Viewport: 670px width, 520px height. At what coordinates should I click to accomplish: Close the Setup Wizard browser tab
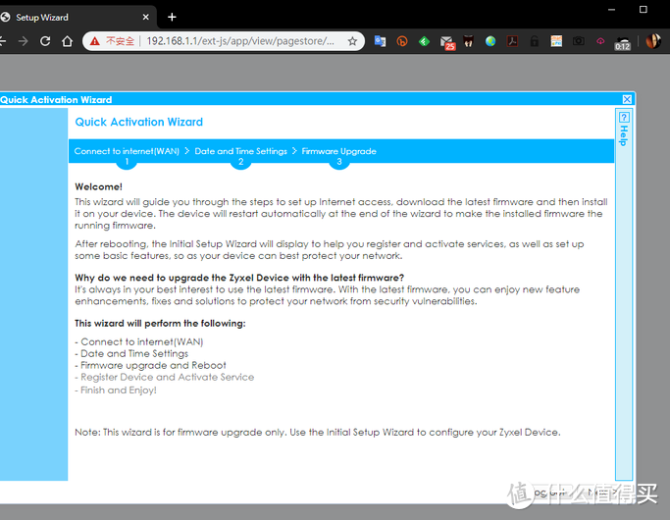(x=146, y=17)
